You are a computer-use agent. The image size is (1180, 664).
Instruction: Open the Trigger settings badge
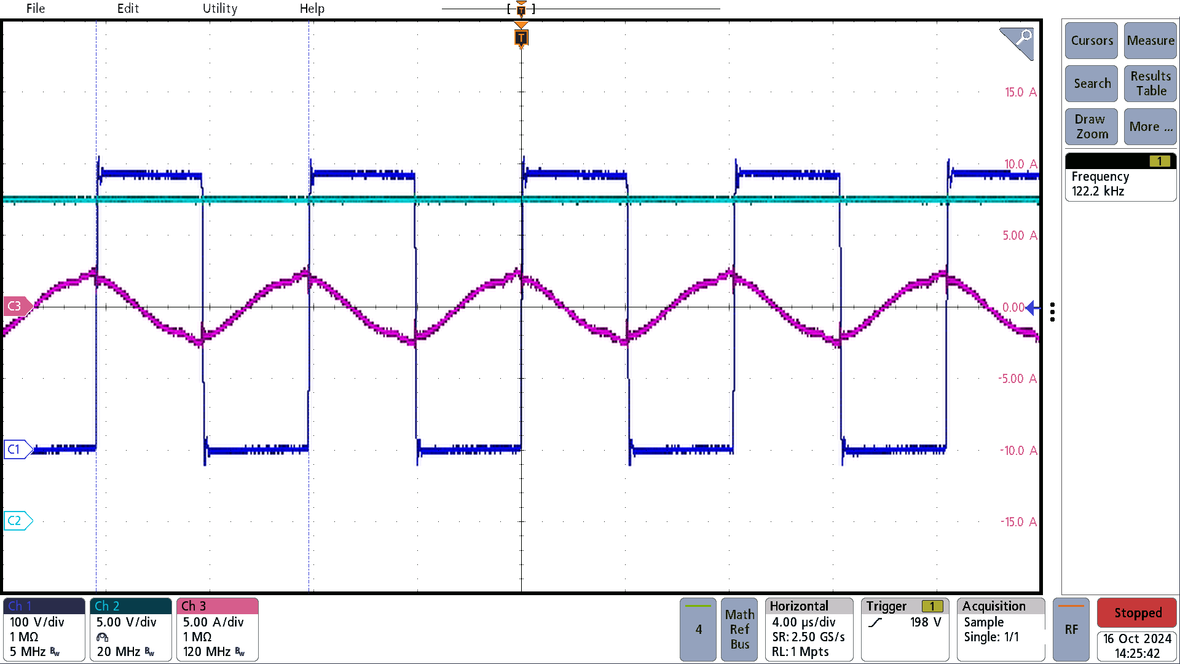tap(905, 630)
